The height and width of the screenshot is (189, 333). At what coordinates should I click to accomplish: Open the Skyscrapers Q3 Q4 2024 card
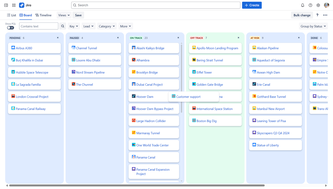pos(275,133)
